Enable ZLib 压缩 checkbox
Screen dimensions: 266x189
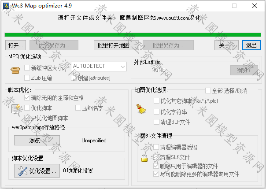coord(27,78)
